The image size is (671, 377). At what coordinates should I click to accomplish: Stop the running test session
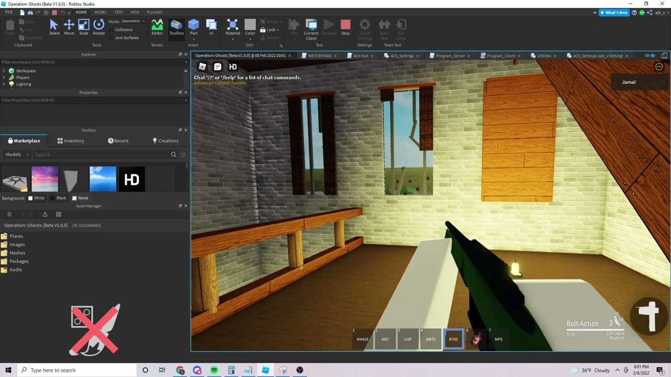[x=345, y=27]
